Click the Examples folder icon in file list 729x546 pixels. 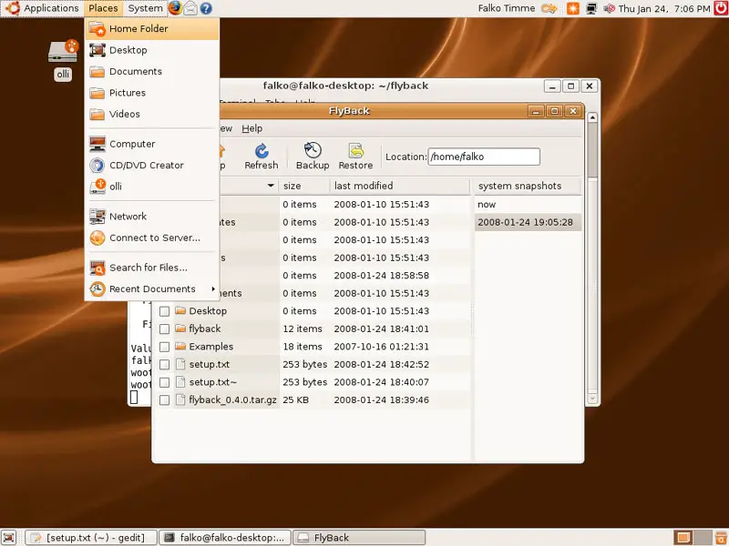(180, 347)
